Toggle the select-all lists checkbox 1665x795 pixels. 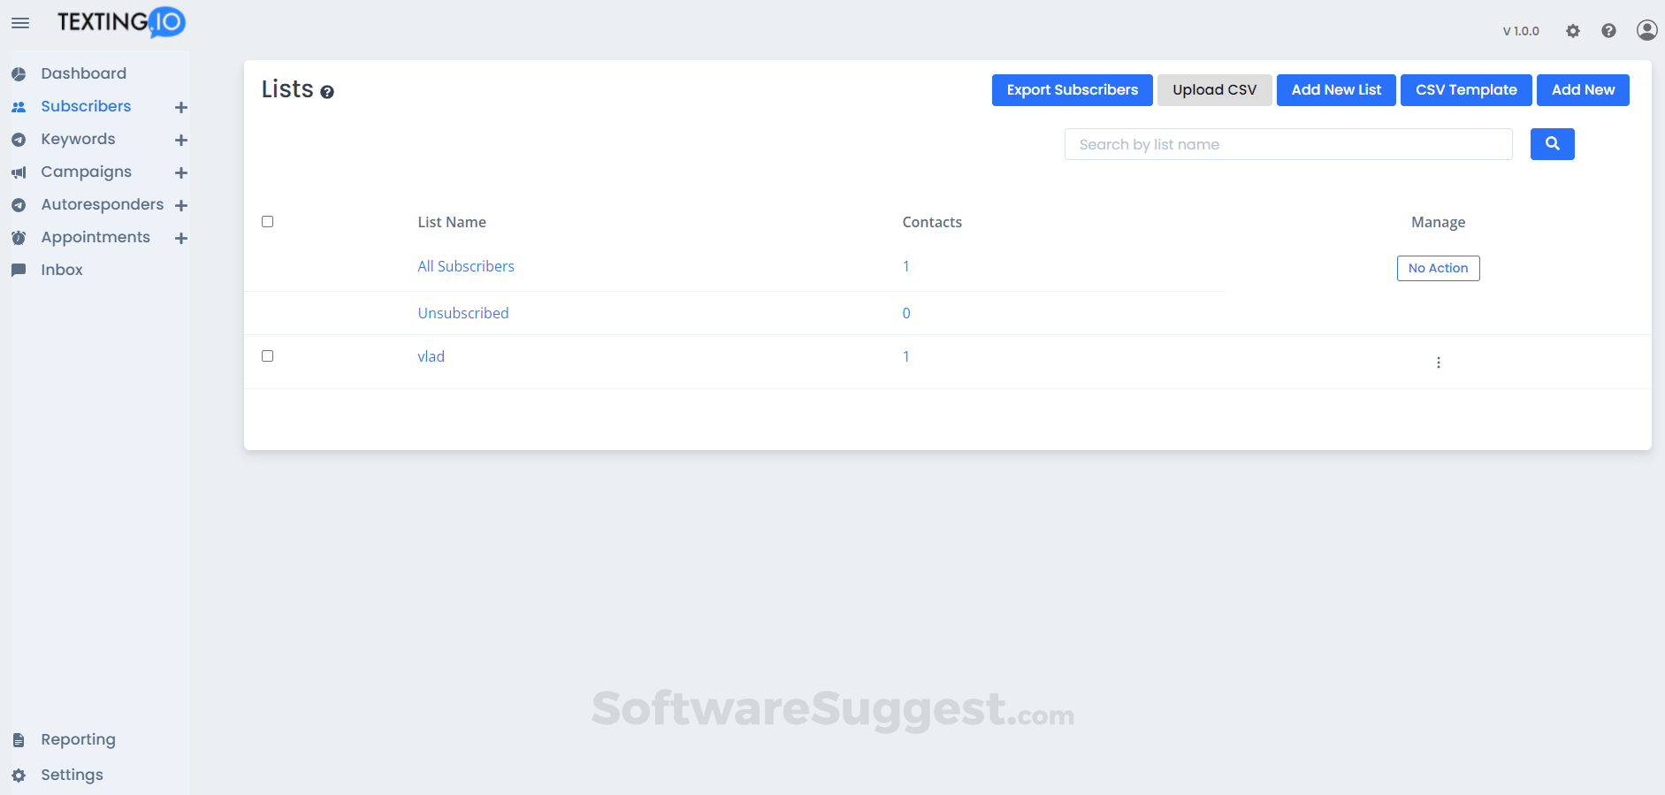pyautogui.click(x=268, y=222)
